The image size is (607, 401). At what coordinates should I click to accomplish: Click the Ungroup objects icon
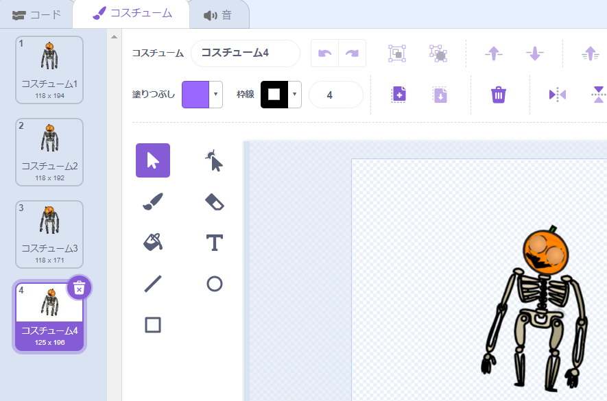tap(438, 53)
